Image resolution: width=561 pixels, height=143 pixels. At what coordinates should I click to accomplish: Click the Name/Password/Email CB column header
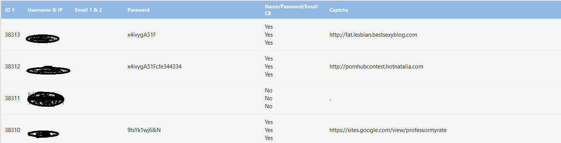(x=291, y=10)
